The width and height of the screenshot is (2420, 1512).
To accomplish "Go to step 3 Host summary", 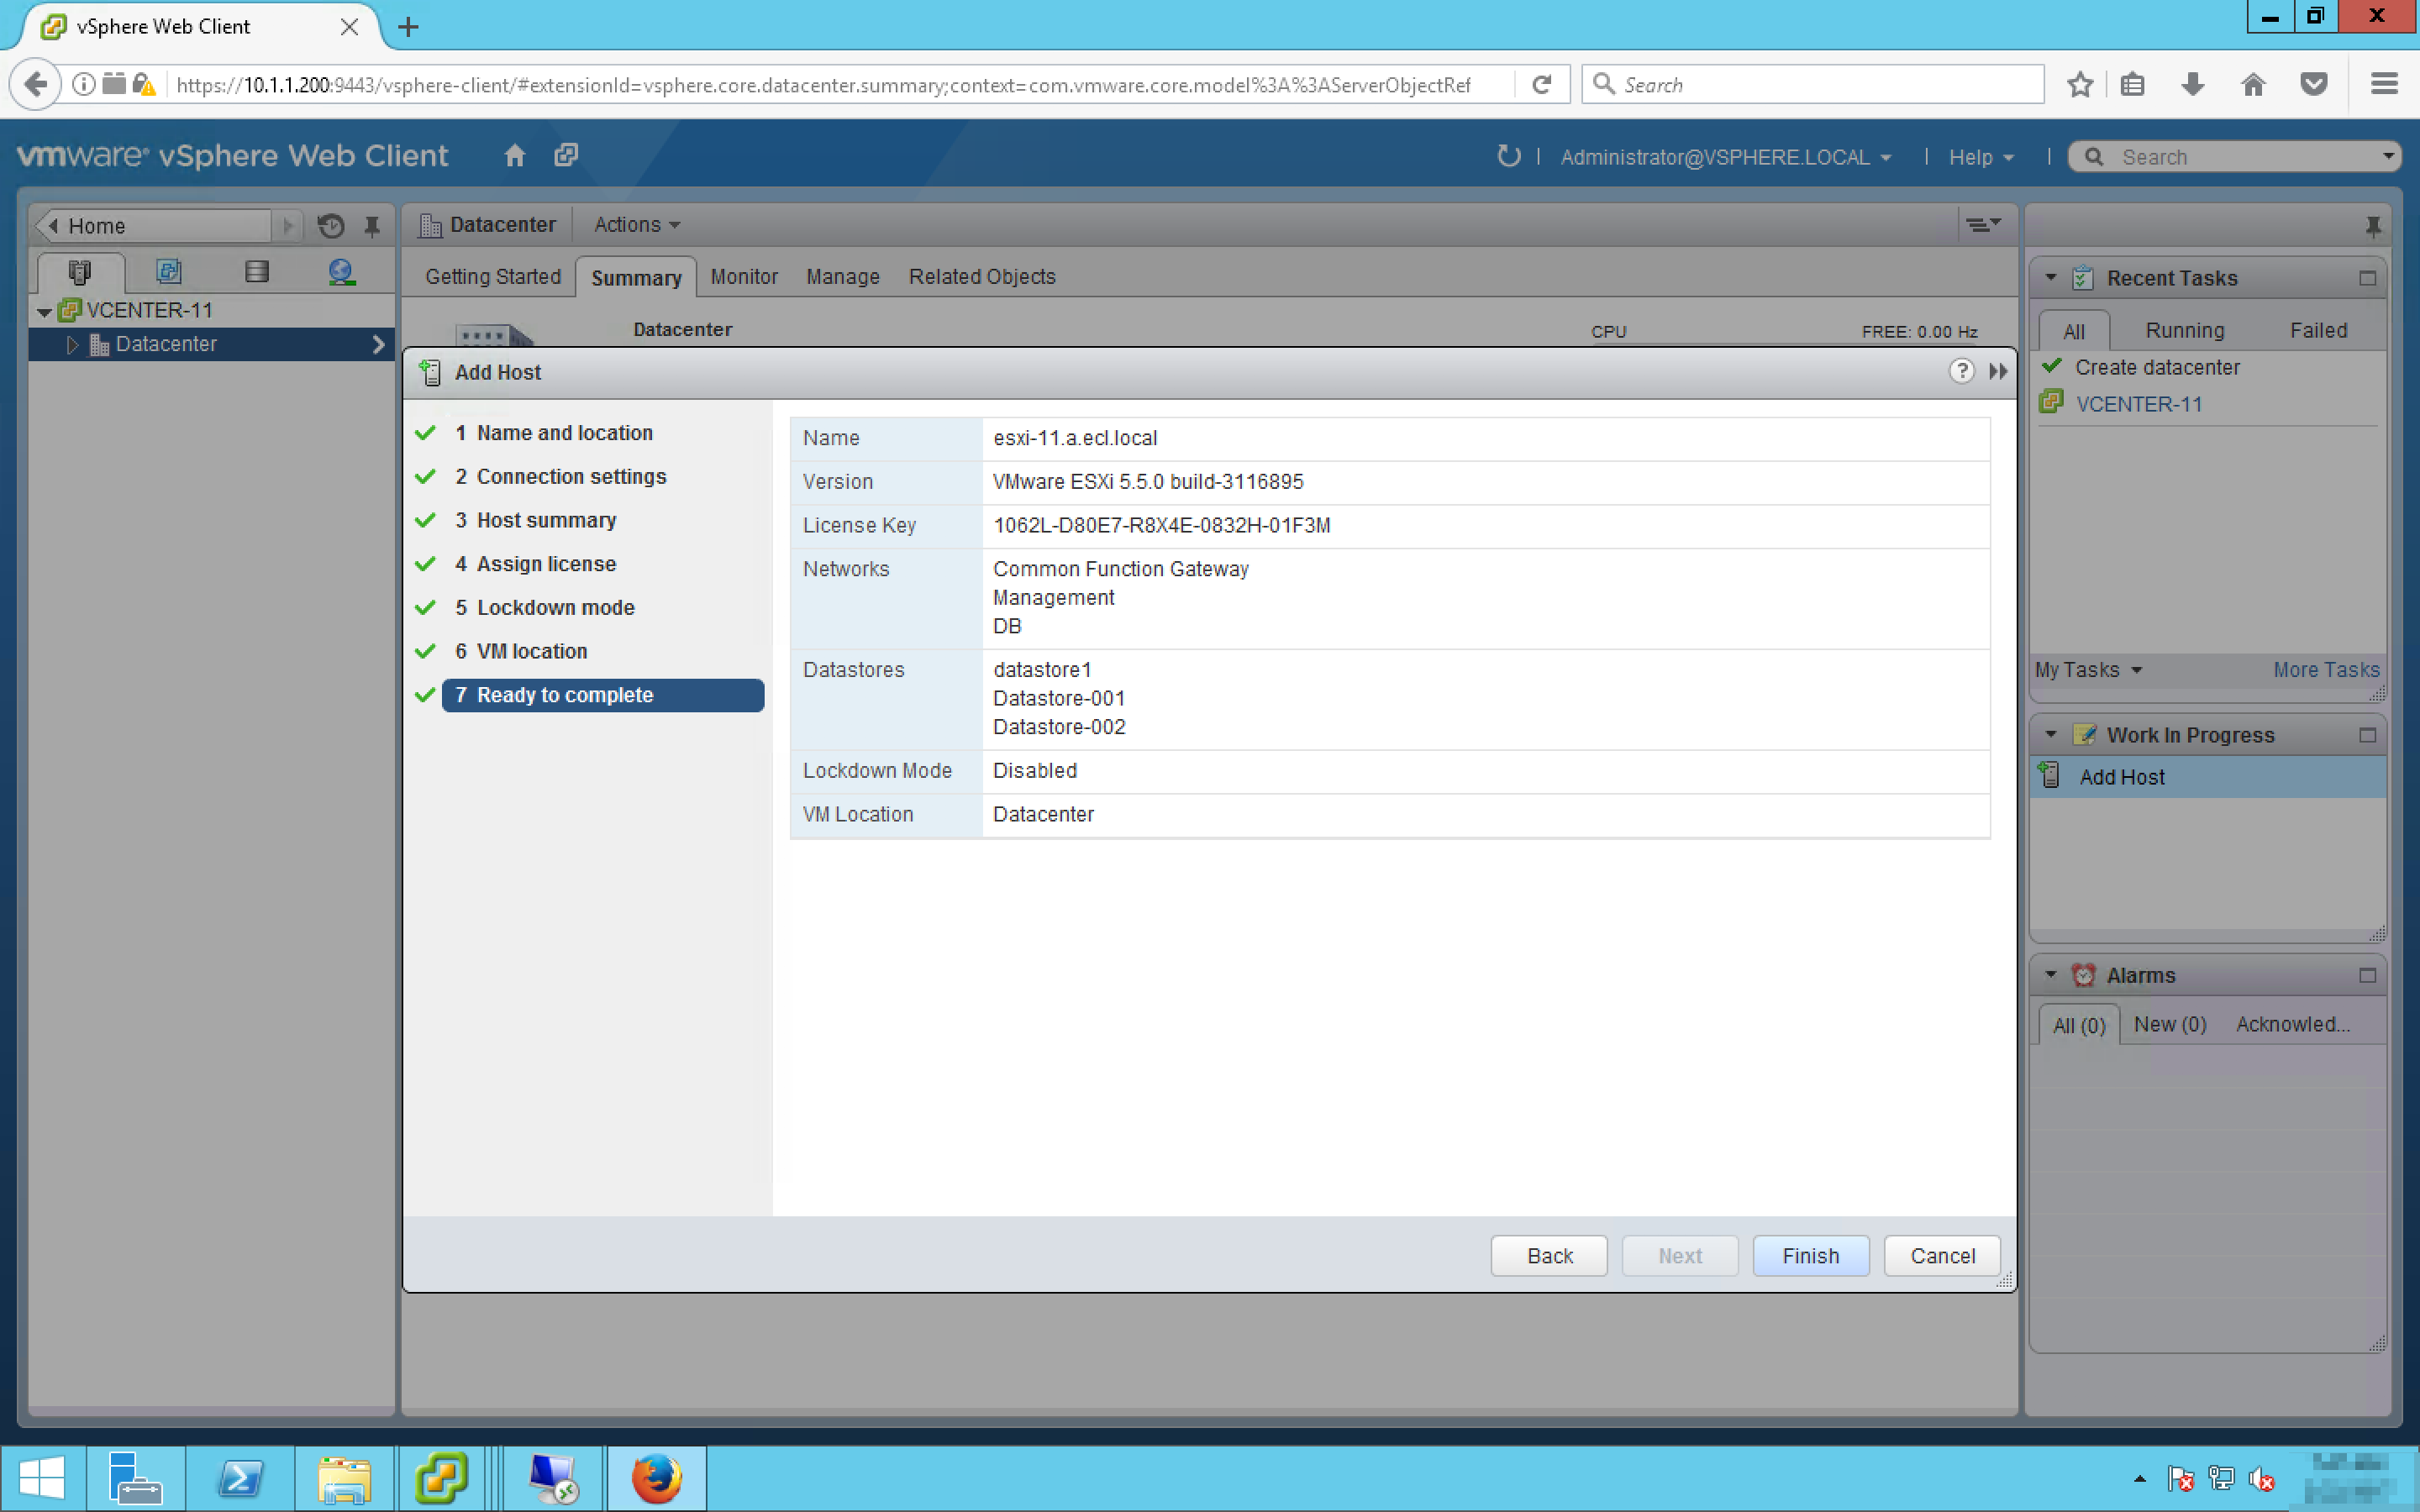I will coord(546,520).
